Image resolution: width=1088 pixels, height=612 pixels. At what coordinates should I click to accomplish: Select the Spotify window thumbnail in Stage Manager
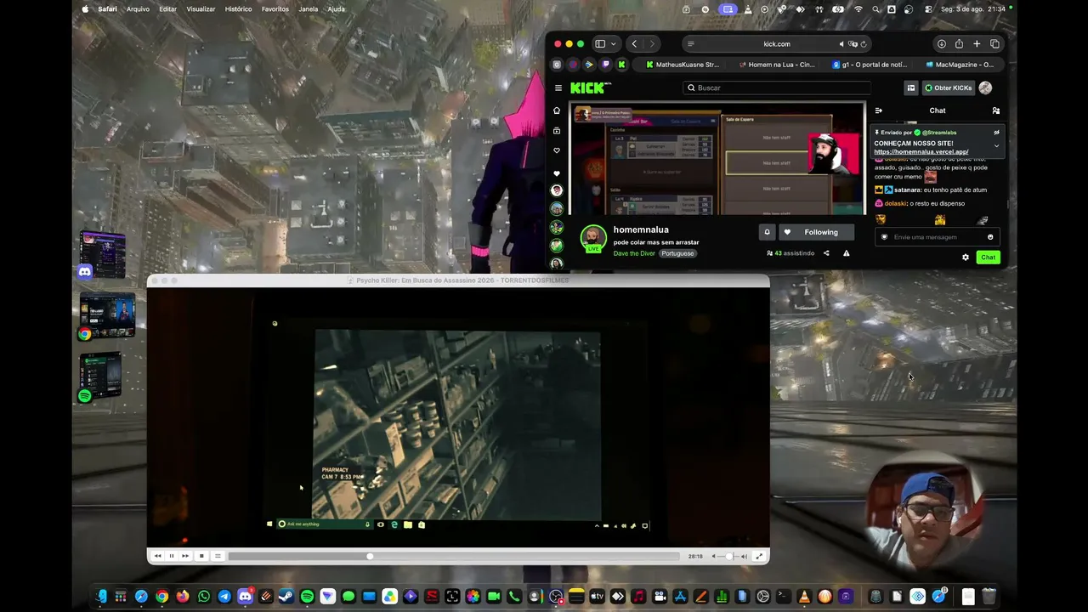point(101,377)
